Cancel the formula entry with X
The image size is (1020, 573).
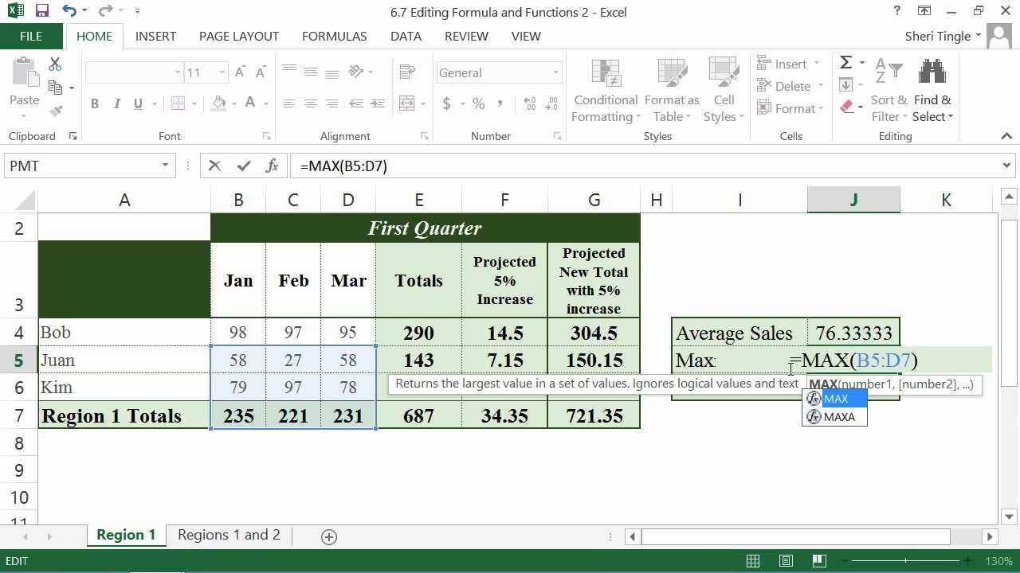click(x=214, y=166)
